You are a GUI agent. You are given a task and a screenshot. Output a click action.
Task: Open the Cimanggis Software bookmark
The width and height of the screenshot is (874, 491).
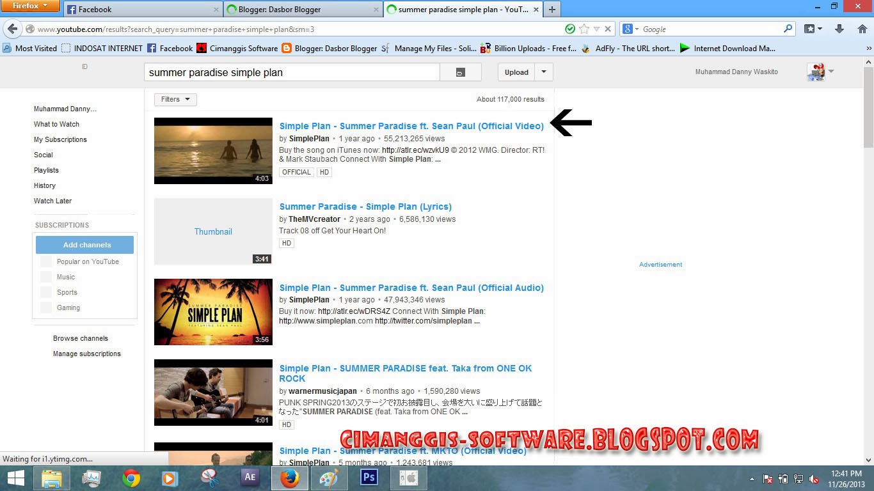(x=237, y=48)
